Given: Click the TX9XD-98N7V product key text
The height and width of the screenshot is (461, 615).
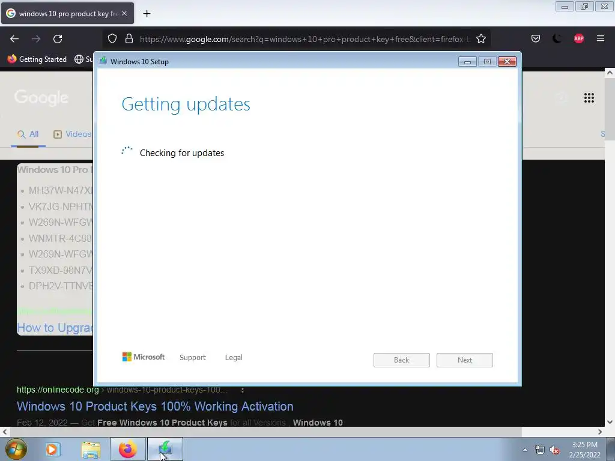Looking at the screenshot, I should tap(61, 270).
